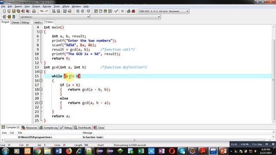Open the Debug bottom panel tab
276x155 pixels.
(x=66, y=127)
